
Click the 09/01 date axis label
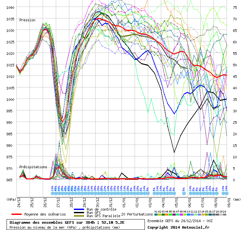(x=229, y=202)
